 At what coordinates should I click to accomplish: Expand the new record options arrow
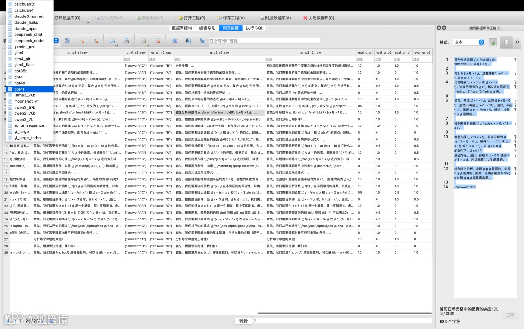point(147,46)
